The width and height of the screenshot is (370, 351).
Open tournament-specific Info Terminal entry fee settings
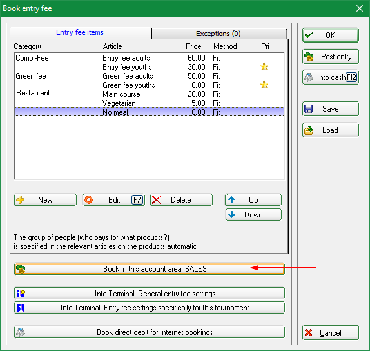(150, 308)
